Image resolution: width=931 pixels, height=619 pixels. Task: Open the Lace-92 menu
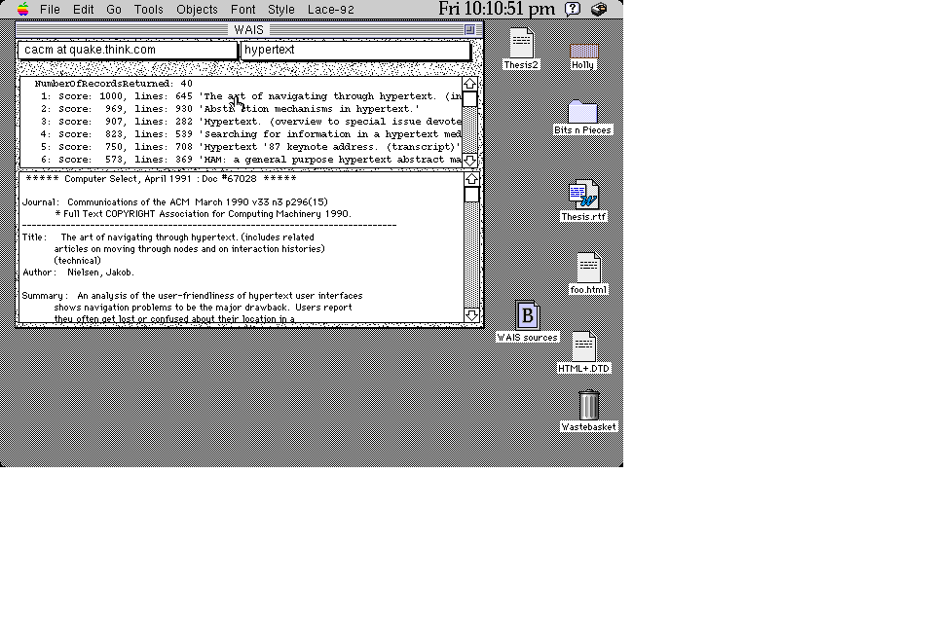330,10
